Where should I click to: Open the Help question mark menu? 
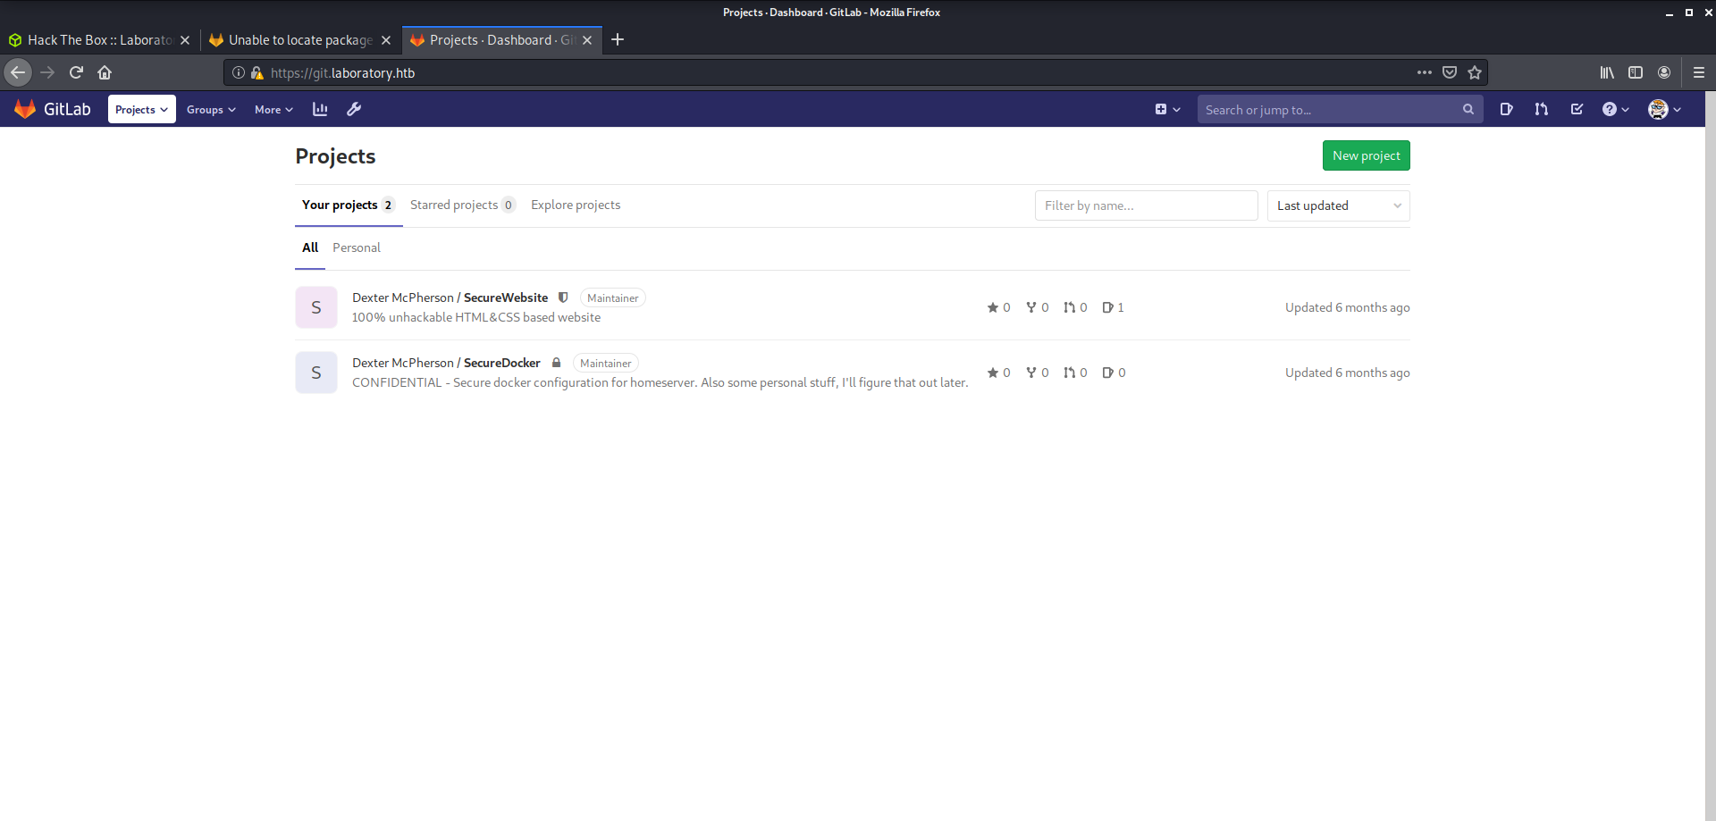pyautogui.click(x=1615, y=109)
